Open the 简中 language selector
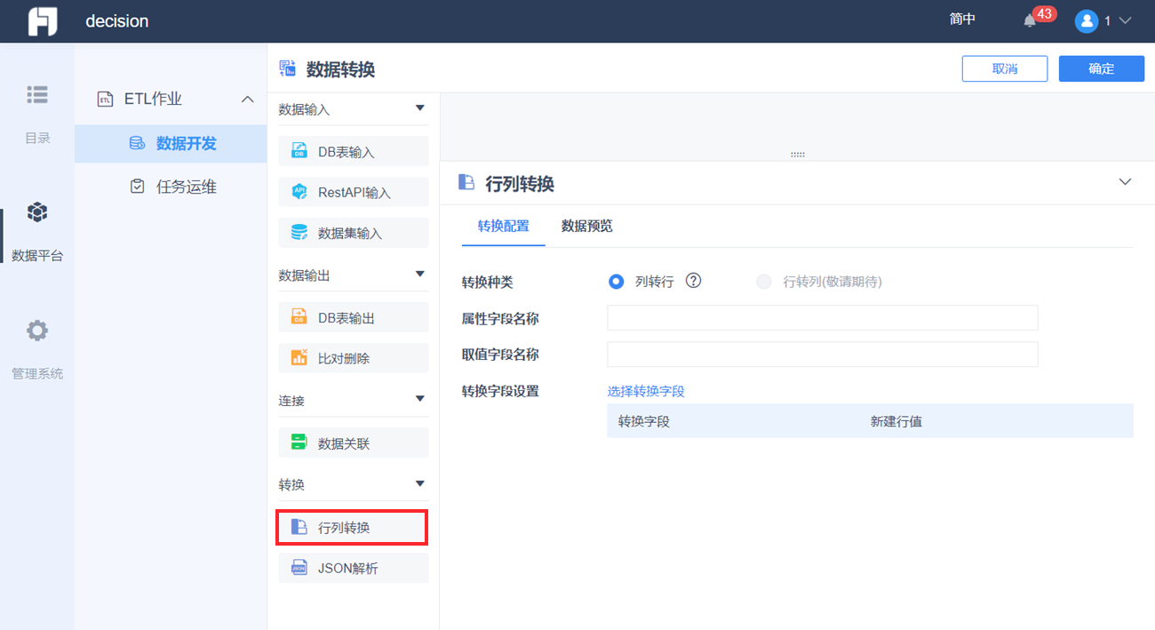Image resolution: width=1155 pixels, height=630 pixels. coord(962,20)
